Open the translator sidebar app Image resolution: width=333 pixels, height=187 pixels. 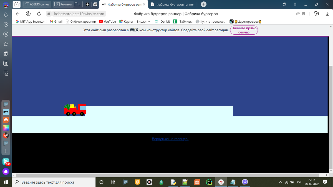coord(6,135)
